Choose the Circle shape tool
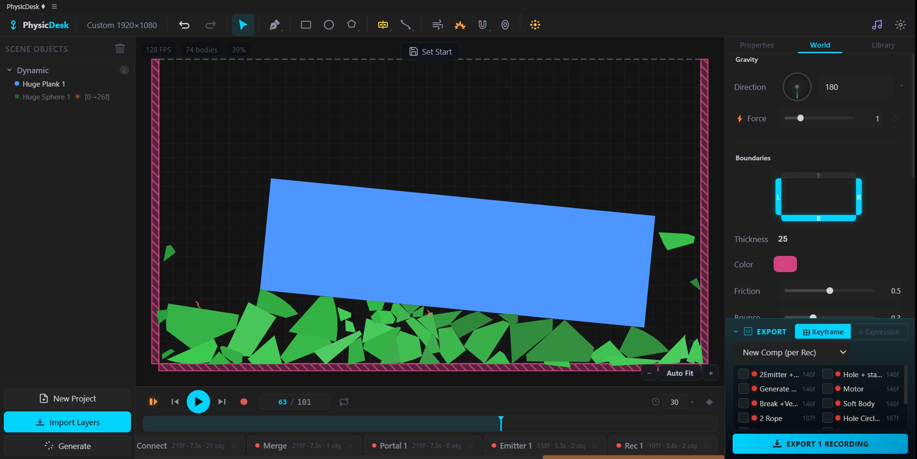The width and height of the screenshot is (917, 459). pos(329,25)
